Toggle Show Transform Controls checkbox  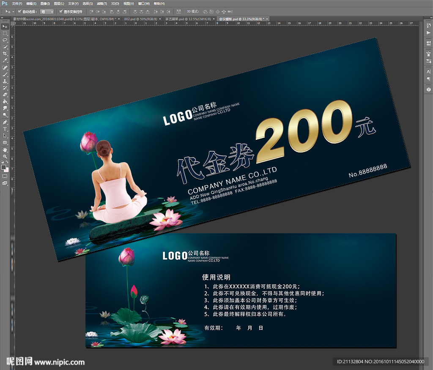point(61,11)
